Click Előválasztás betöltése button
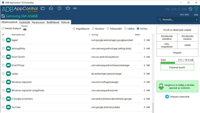Screen dimensions: 200x113 [167, 38]
